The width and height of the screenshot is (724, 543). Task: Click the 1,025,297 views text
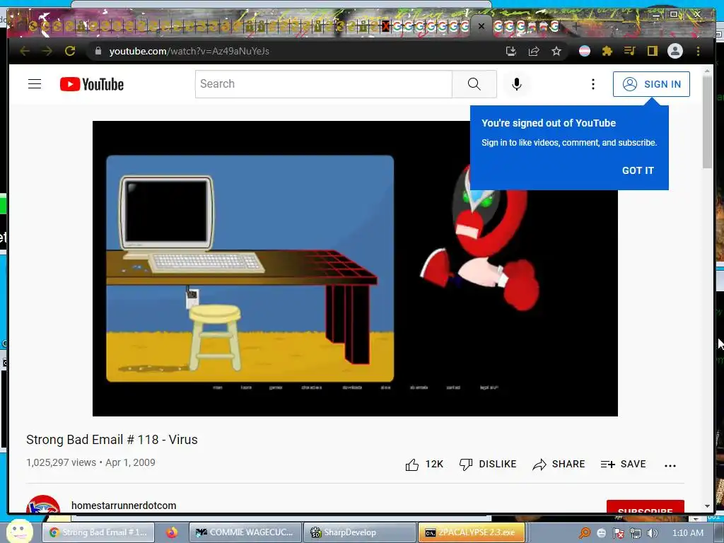62,462
